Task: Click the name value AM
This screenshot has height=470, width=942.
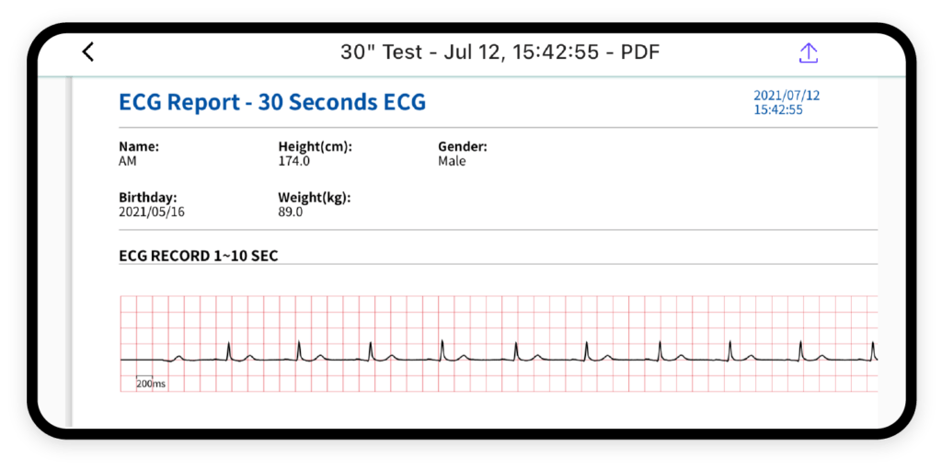Action: [128, 161]
